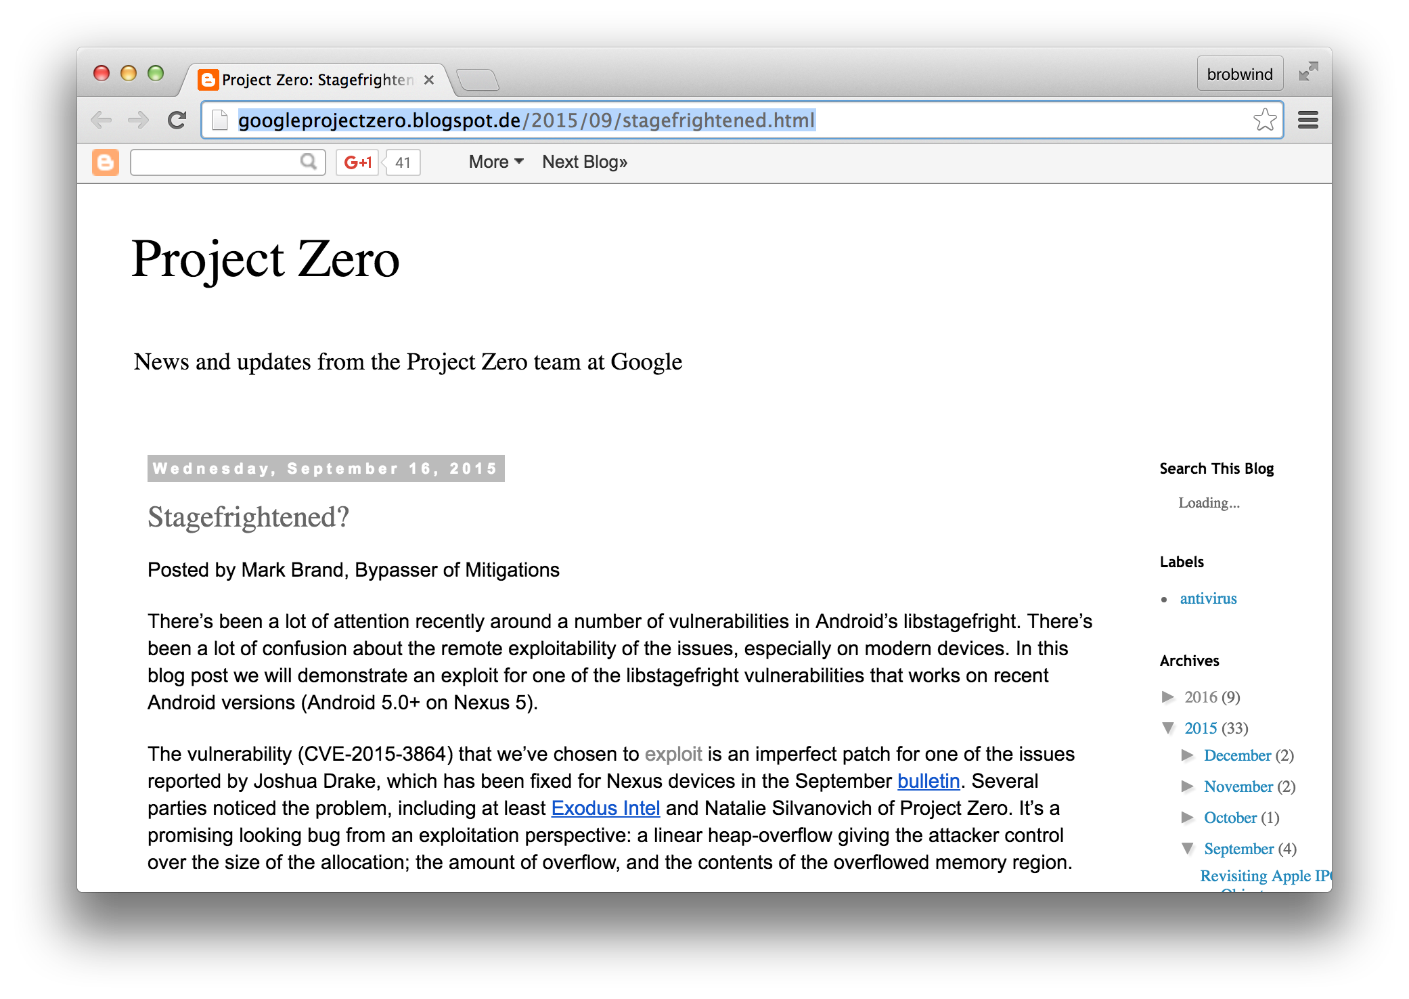Open the Stagefrightened? post title
Screen dimensions: 1409x999
[248, 517]
